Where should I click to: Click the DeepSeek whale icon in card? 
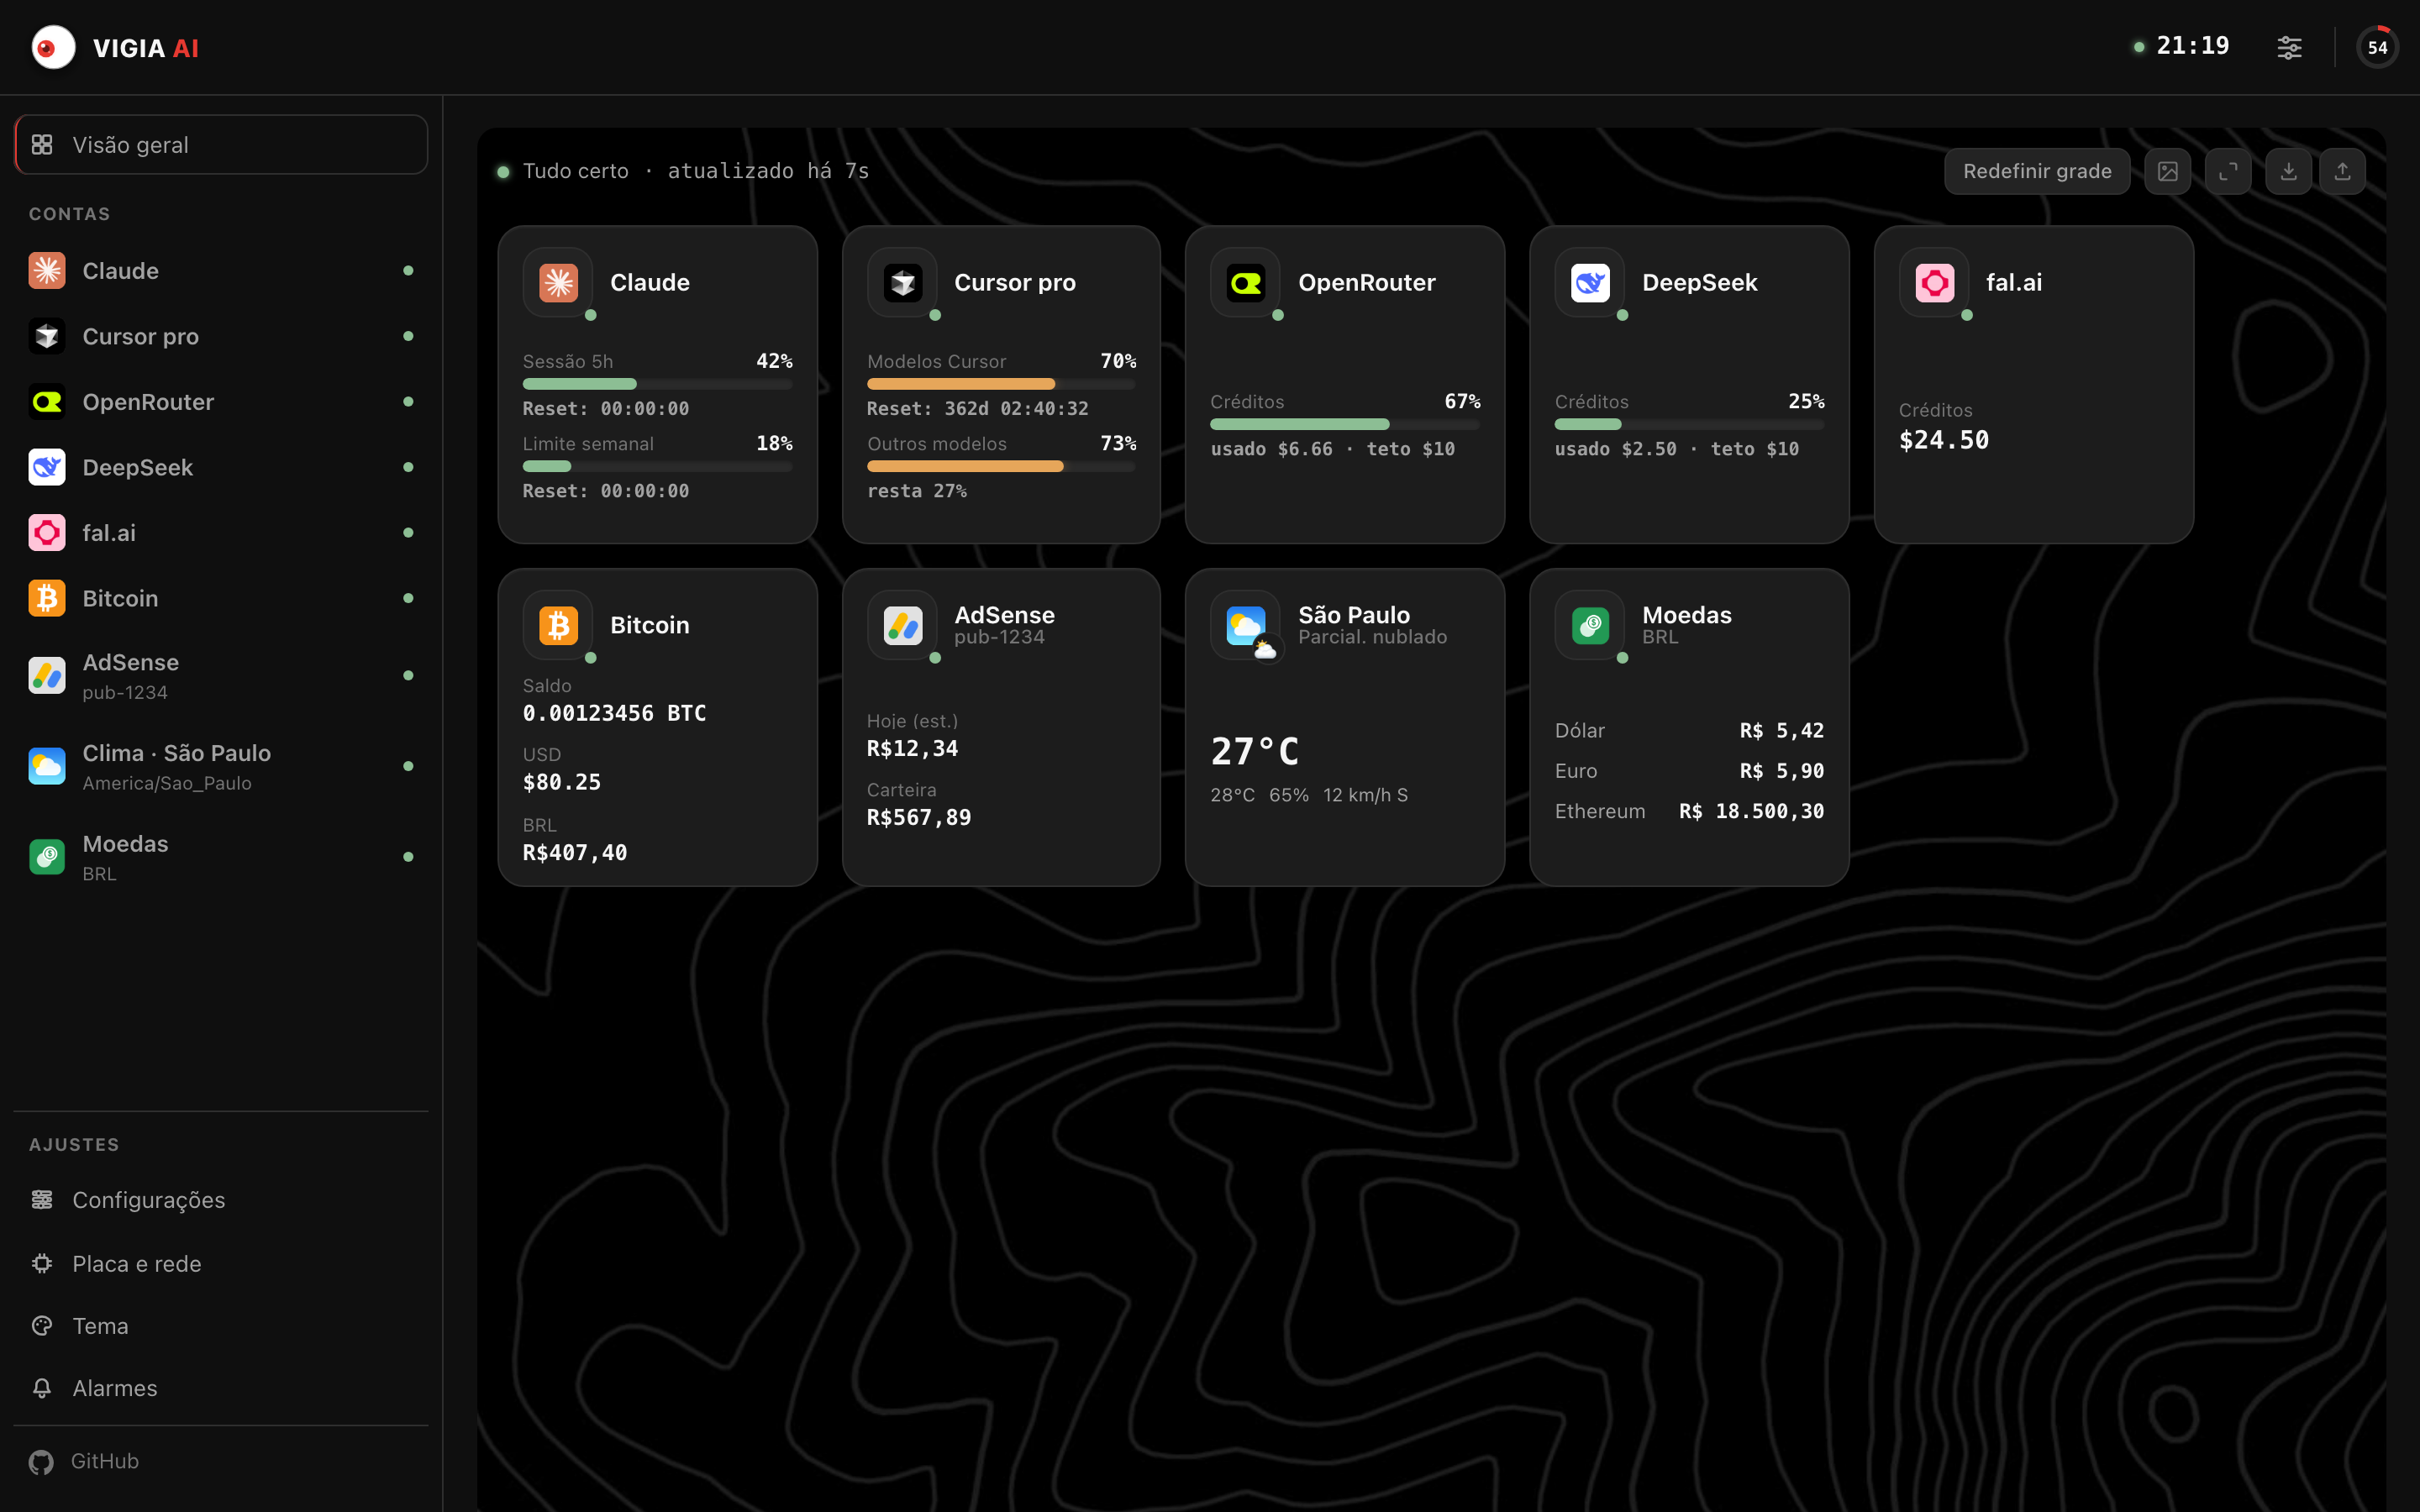click(1590, 282)
